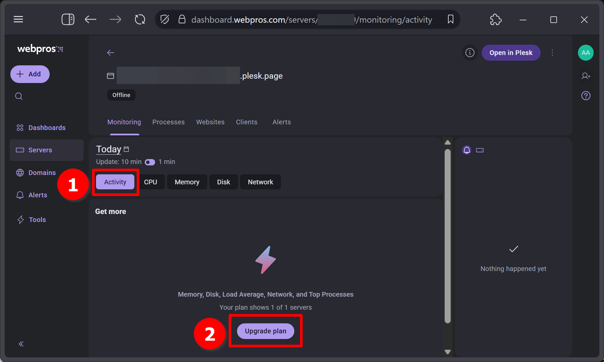
Task: Open the server info icon
Action: [470, 53]
